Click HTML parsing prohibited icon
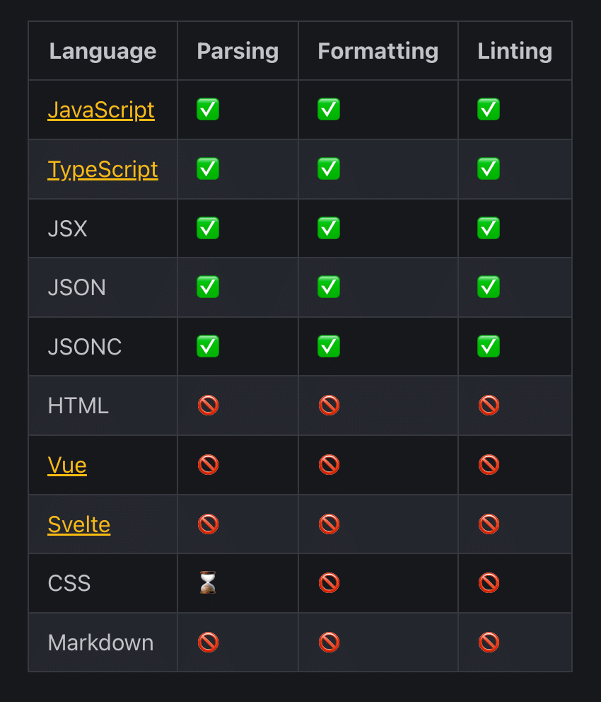601x702 pixels. (208, 405)
